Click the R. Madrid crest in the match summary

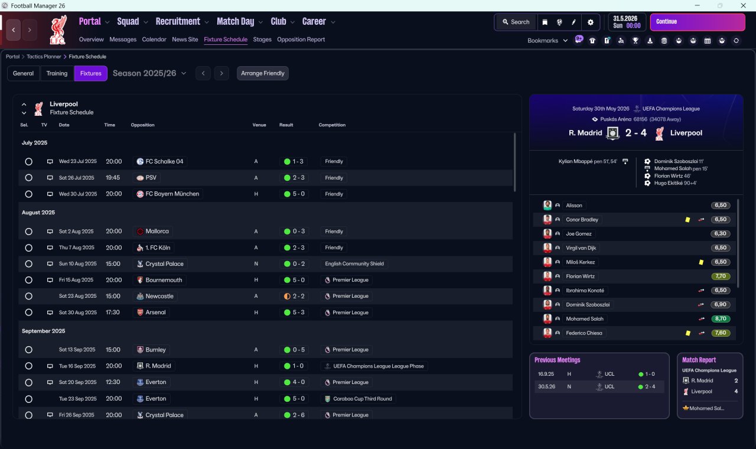[613, 133]
